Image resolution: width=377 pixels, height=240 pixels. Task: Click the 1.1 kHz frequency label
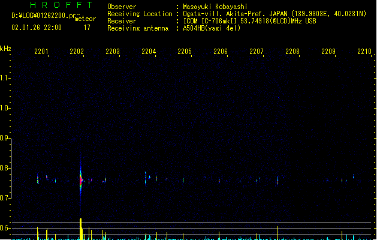tap(5, 78)
